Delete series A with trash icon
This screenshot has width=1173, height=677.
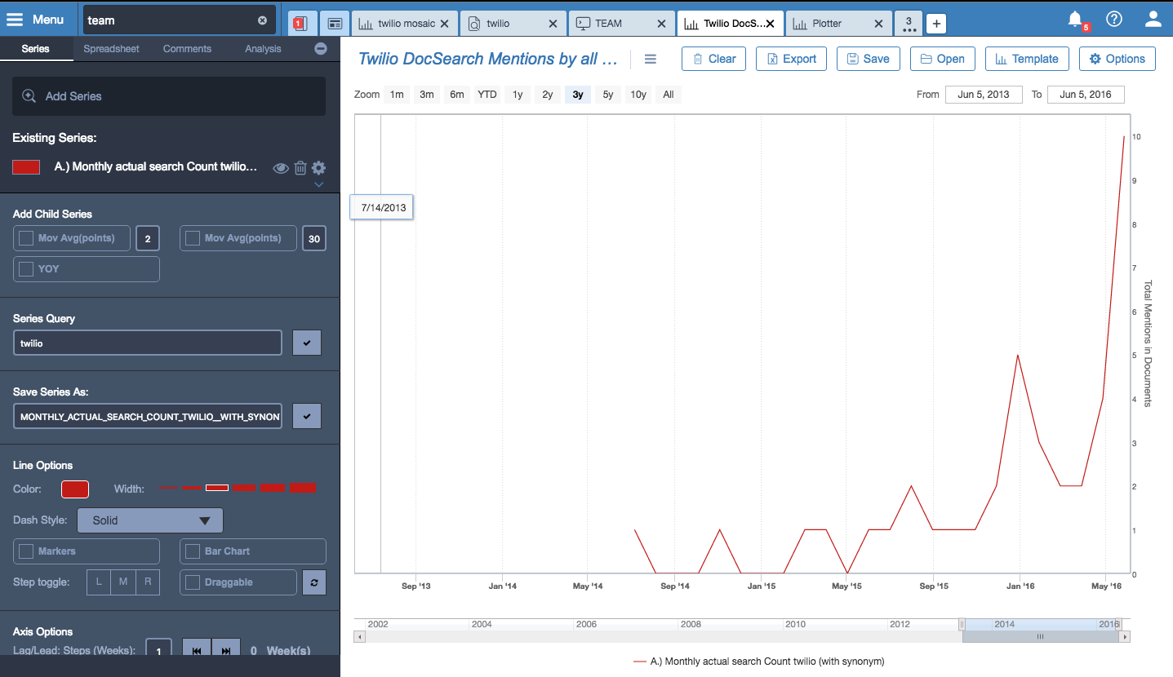[300, 168]
